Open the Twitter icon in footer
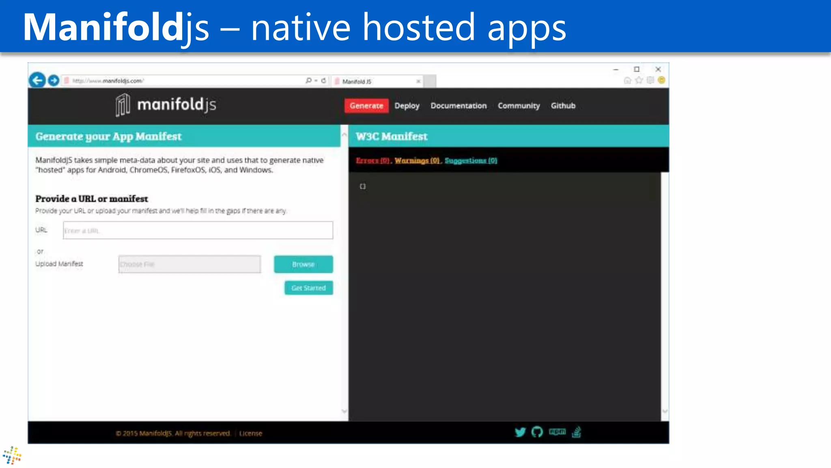This screenshot has height=468, width=831. click(x=520, y=432)
